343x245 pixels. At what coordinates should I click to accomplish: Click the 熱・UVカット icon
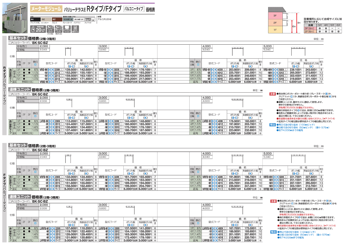[x=59, y=29]
